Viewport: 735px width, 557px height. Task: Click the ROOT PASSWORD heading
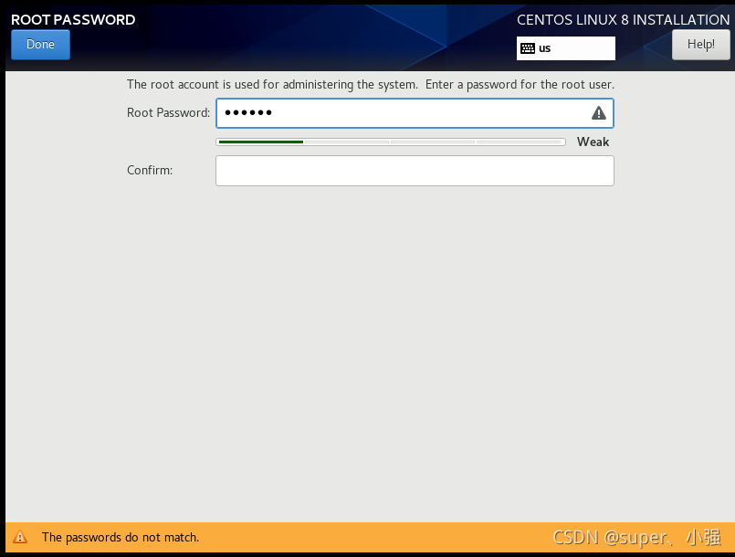click(x=73, y=20)
